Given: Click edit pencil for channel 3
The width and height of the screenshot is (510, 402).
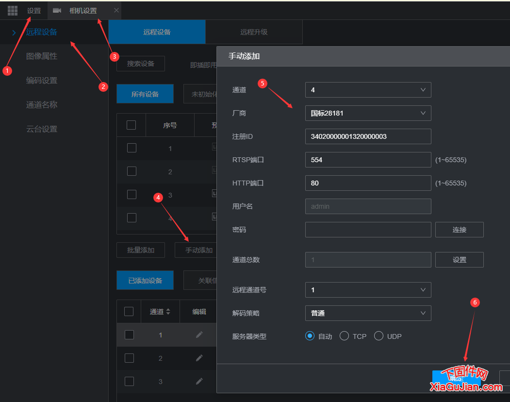Looking at the screenshot, I should (199, 381).
